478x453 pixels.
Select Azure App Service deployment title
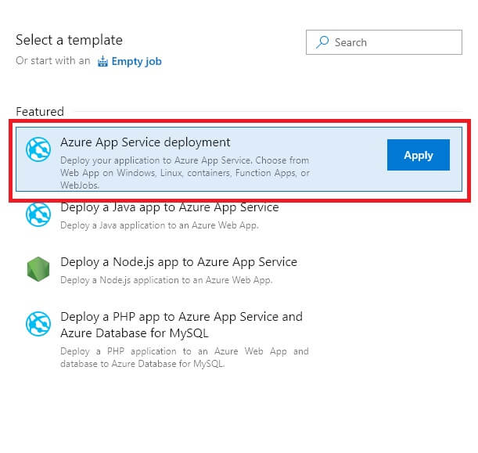[x=145, y=142]
